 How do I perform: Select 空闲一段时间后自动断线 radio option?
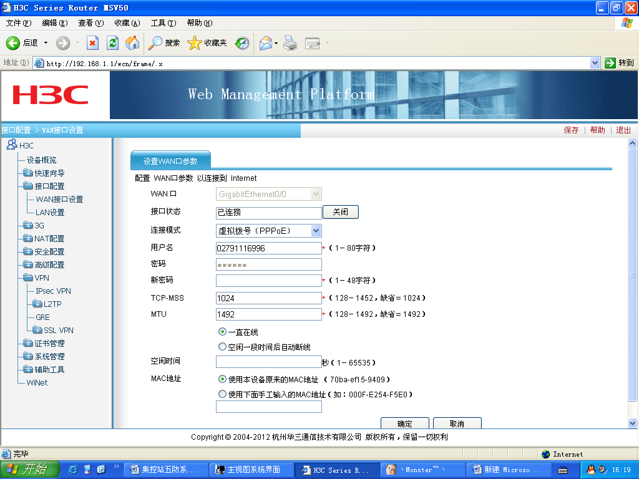pyautogui.click(x=222, y=346)
